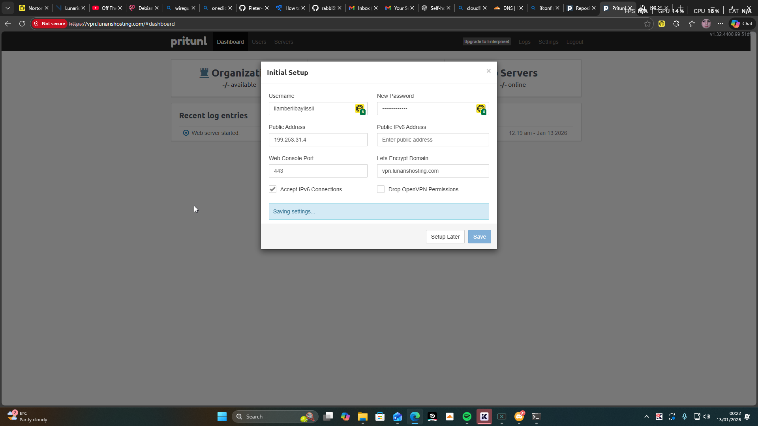Click Norton icon in Username field
Image resolution: width=758 pixels, height=426 pixels.
click(x=360, y=108)
